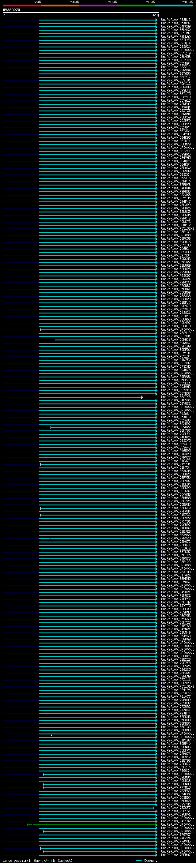The width and height of the screenshot is (196, 863).
Task: Select the label UniRef100_C1K734
Action: pyautogui.click(x=176, y=468)
